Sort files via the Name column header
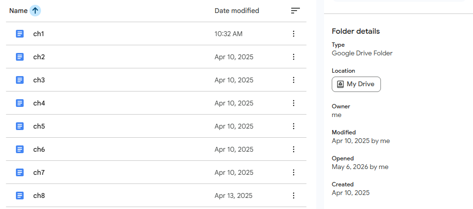The image size is (473, 209). tap(18, 11)
